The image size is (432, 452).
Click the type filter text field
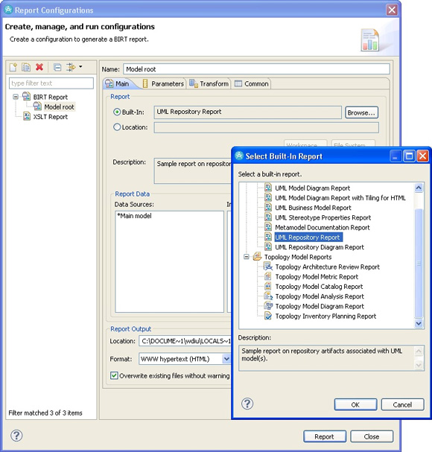(x=51, y=83)
